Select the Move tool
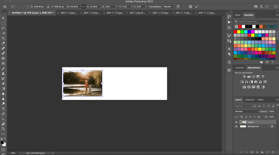279x155 pixels. pyautogui.click(x=3, y=18)
